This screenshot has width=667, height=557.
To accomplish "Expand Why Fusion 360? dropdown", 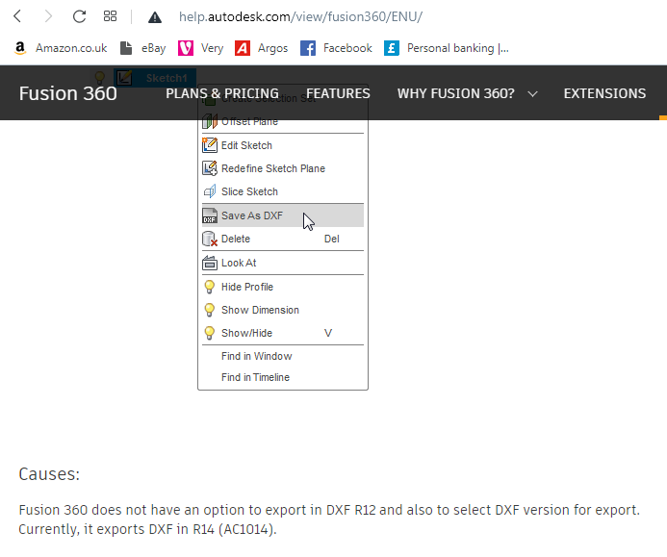I will click(x=455, y=93).
